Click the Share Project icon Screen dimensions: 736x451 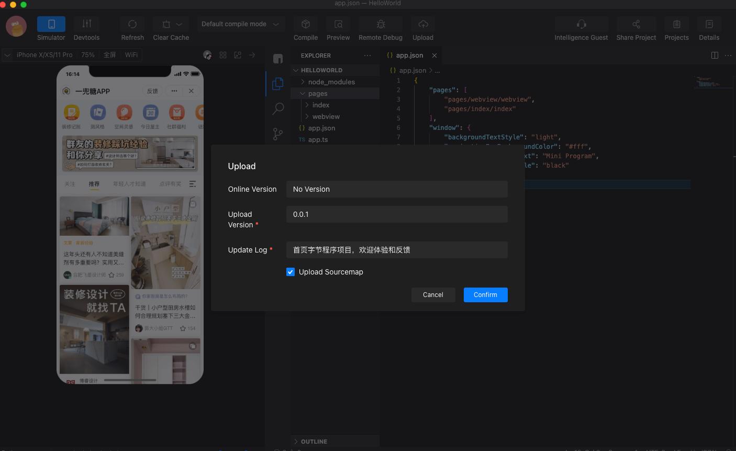[636, 24]
